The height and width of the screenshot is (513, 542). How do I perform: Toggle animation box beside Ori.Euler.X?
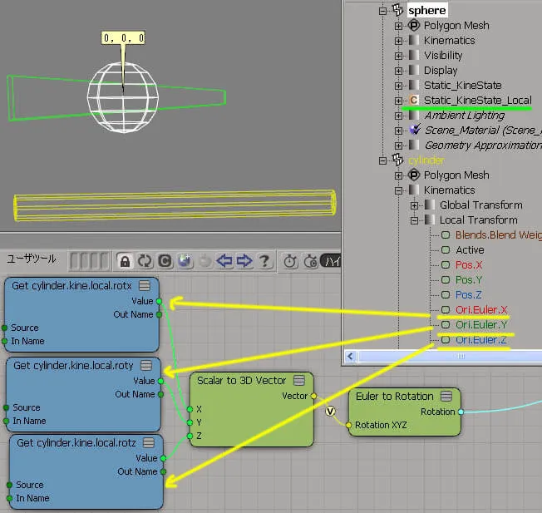[x=446, y=310]
